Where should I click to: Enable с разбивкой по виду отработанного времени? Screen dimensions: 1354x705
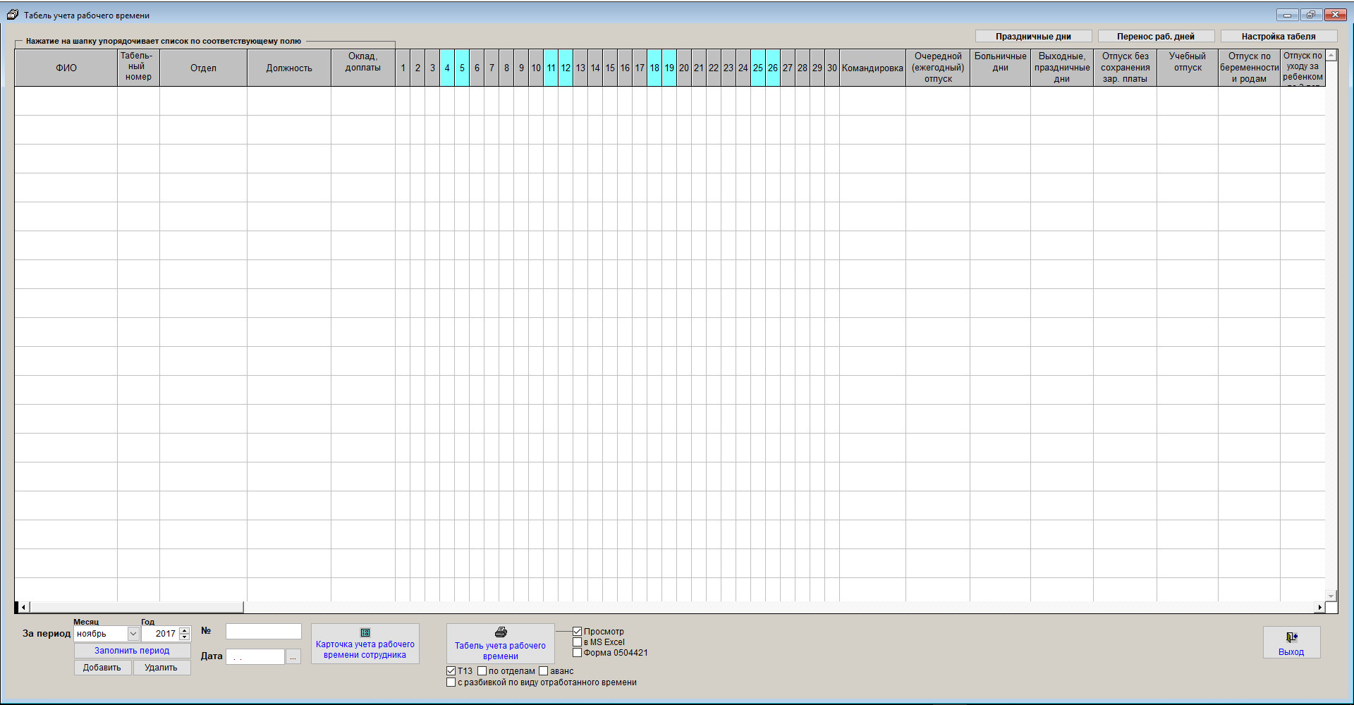click(451, 682)
